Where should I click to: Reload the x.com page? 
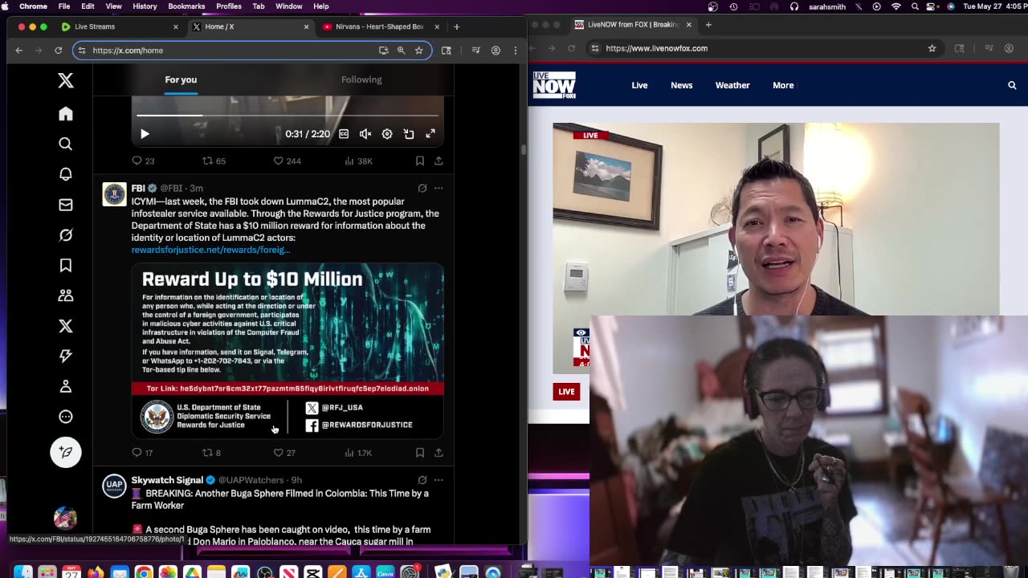coord(58,50)
